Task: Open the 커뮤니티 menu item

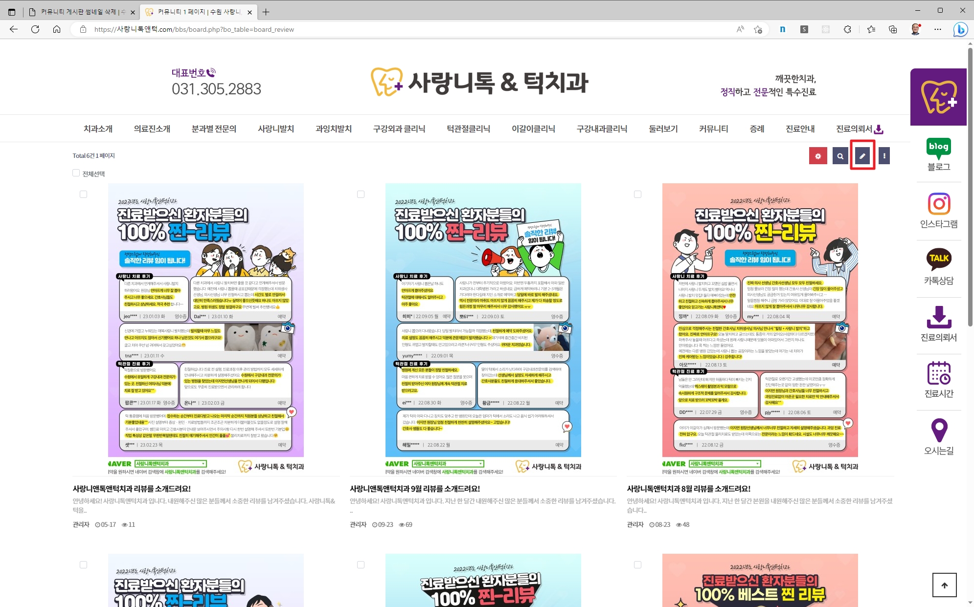Action: pos(713,129)
